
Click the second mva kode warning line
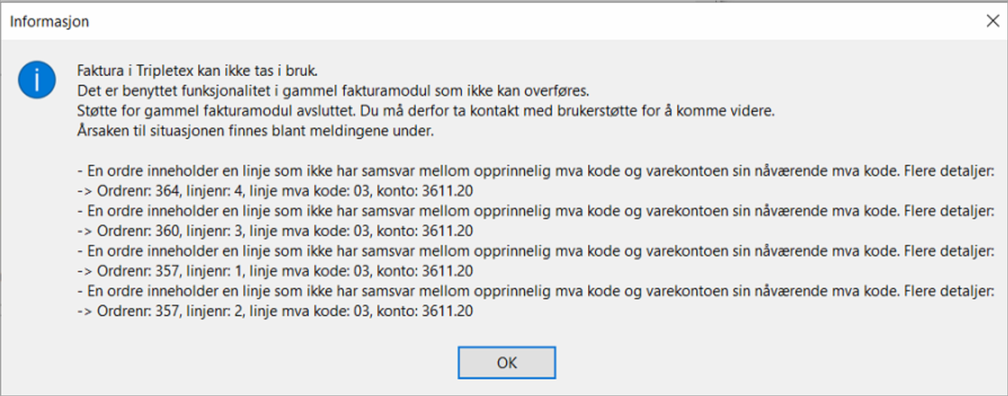(535, 211)
